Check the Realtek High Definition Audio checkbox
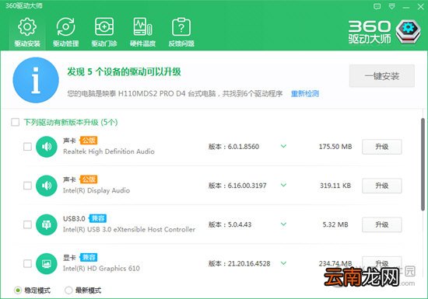Viewport: 428px width, 299px height. 27,147
